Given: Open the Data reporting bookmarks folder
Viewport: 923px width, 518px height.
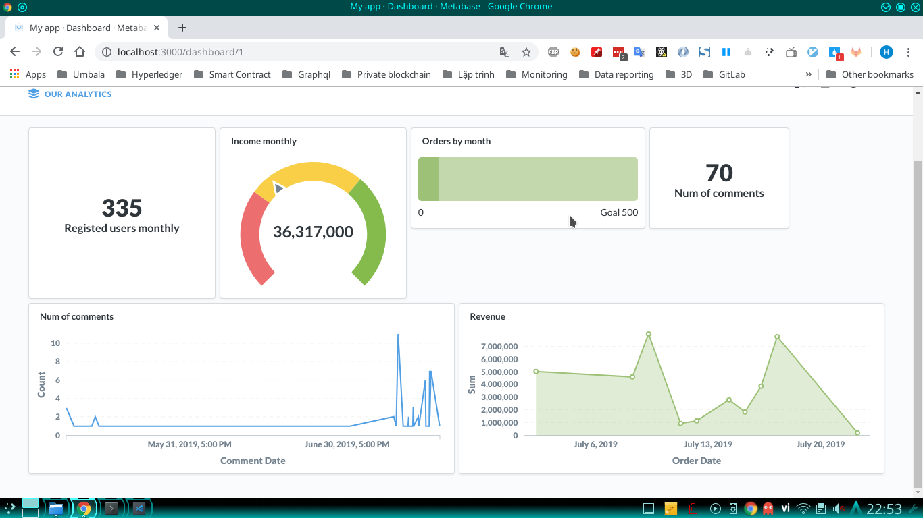Looking at the screenshot, I should click(616, 74).
